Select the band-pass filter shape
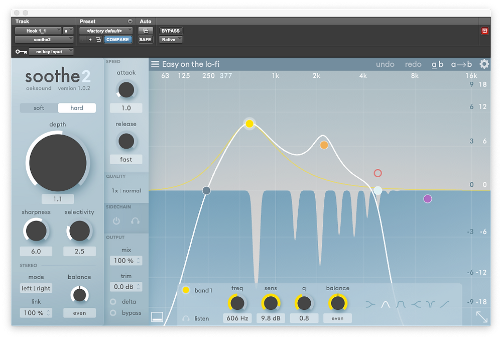Image resolution: width=502 pixels, height=339 pixels. point(401,304)
